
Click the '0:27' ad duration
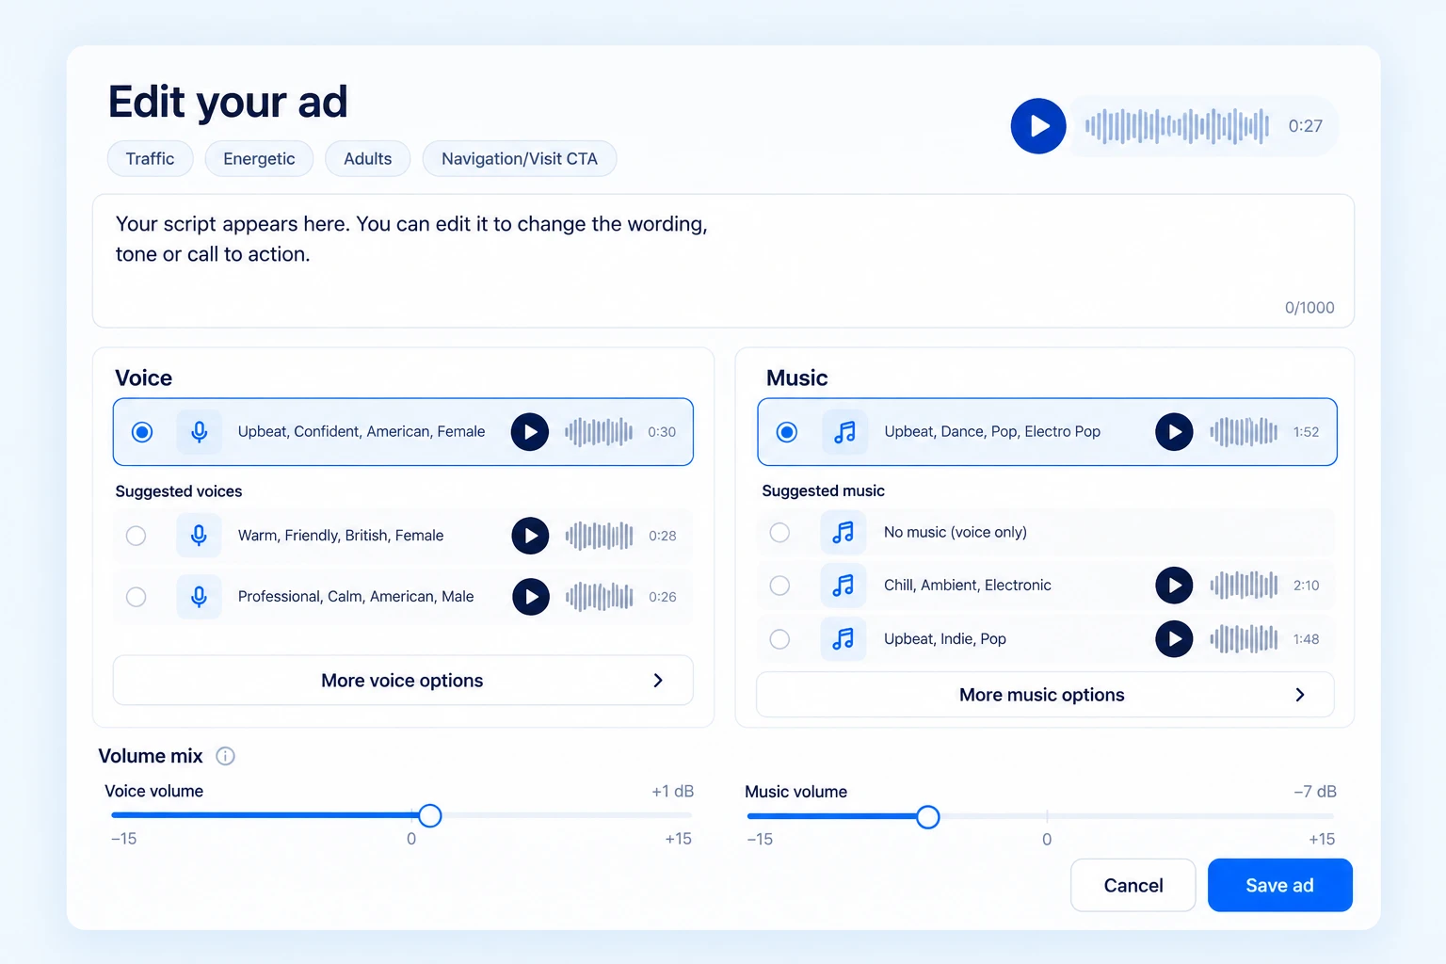tap(1306, 126)
